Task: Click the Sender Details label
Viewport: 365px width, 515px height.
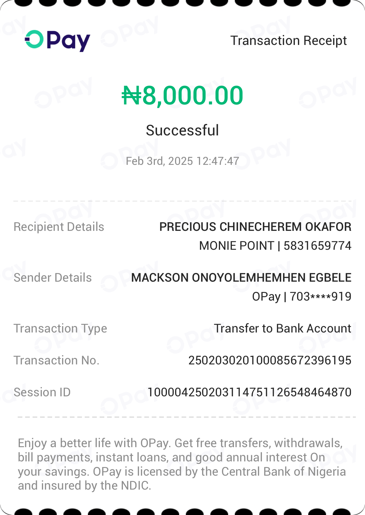Action: (x=53, y=278)
